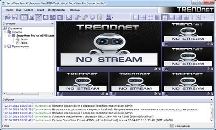Click the В ожидании status bar indicator

coord(180,126)
